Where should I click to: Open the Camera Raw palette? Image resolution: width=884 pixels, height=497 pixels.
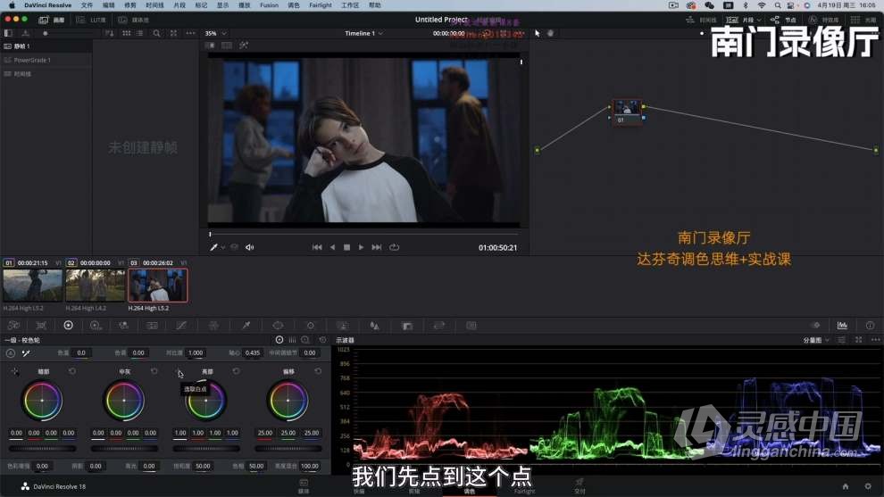tap(13, 325)
